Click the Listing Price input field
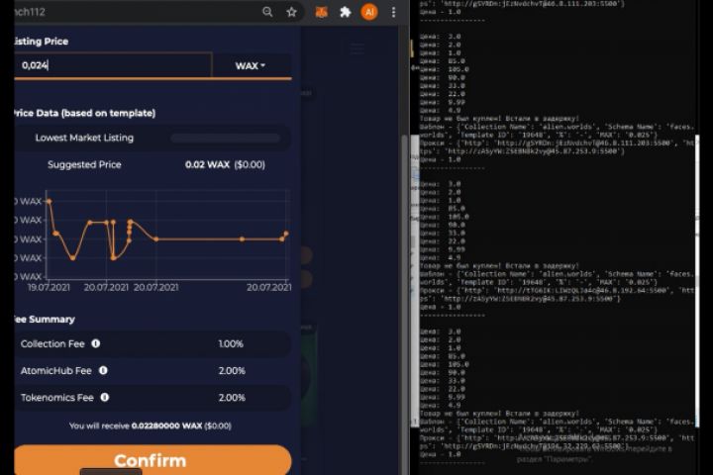This screenshot has width=713, height=475. click(113, 65)
